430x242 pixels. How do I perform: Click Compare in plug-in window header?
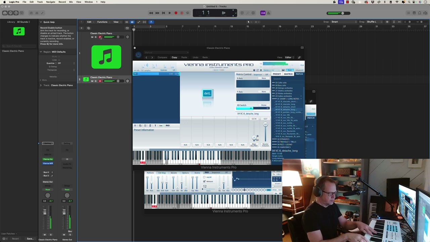[162, 57]
